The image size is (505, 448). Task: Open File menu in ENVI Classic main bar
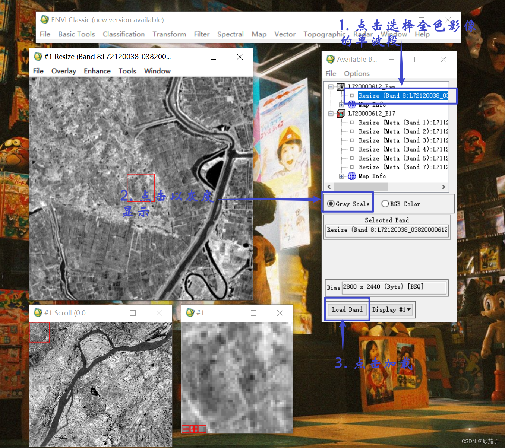[45, 34]
